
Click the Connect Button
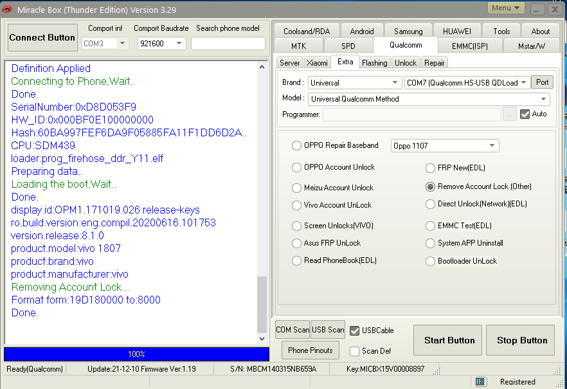coord(42,37)
